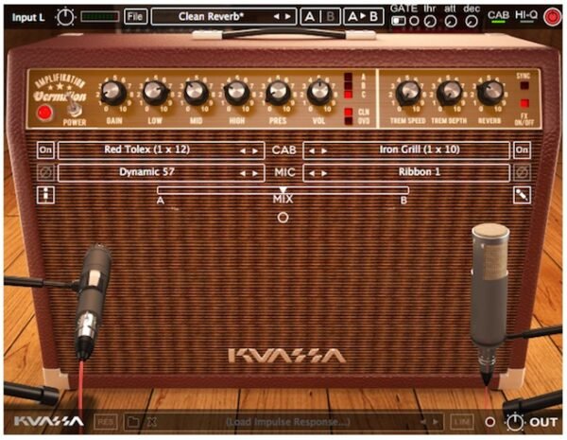Viewport: 567px width, 440px height.
Task: Toggle the CAB simulation button
Action: (498, 16)
